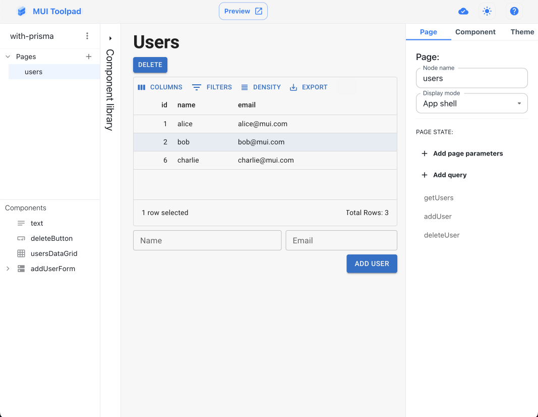Open the help question mark icon

point(514,11)
